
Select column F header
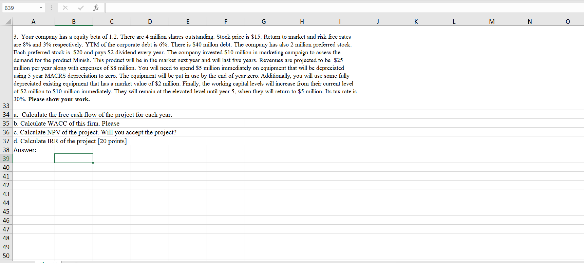(x=226, y=22)
